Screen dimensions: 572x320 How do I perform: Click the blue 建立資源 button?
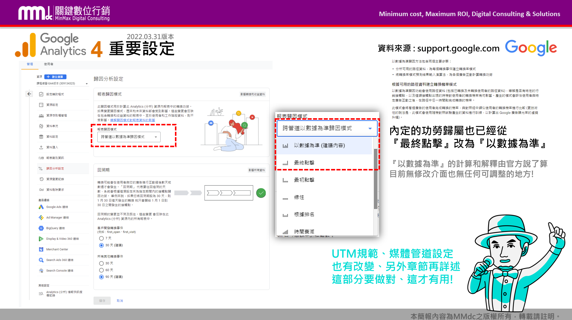[x=56, y=77]
